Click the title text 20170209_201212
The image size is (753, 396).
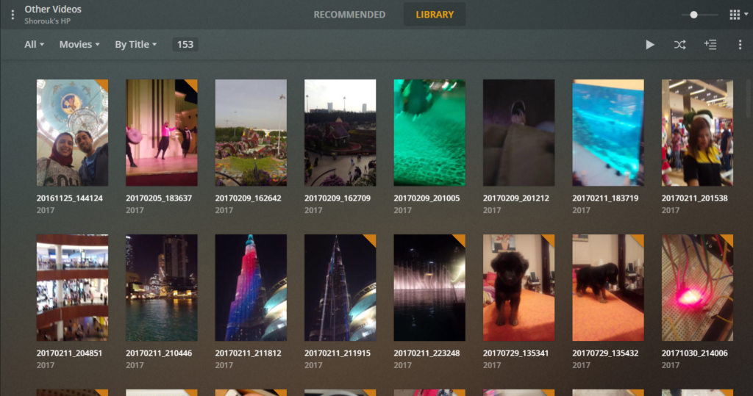pyautogui.click(x=516, y=198)
